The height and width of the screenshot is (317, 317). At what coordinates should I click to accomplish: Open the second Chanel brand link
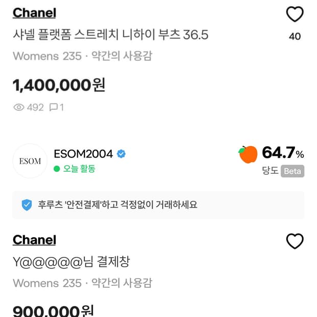point(34,240)
